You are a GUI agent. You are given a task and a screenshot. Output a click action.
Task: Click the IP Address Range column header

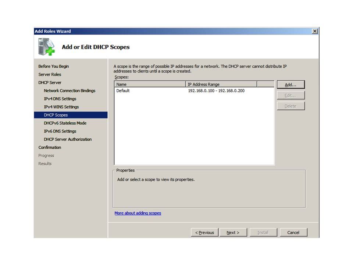click(x=221, y=84)
